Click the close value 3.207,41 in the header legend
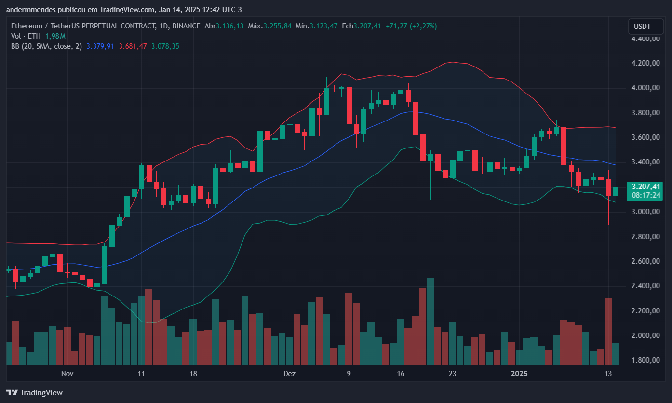Image resolution: width=672 pixels, height=403 pixels. (x=367, y=26)
